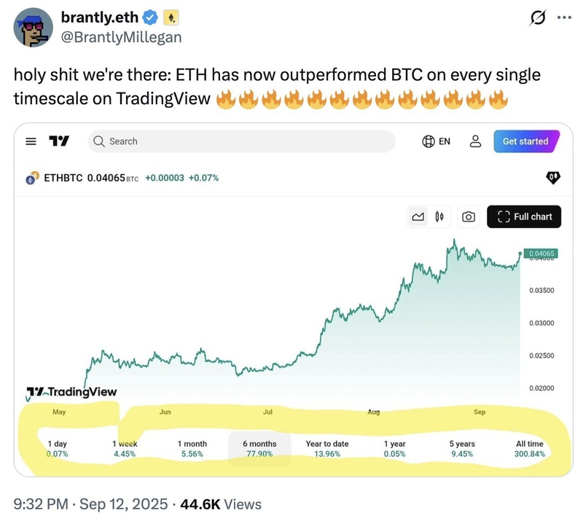Select the 6 months timescale tab

click(259, 449)
